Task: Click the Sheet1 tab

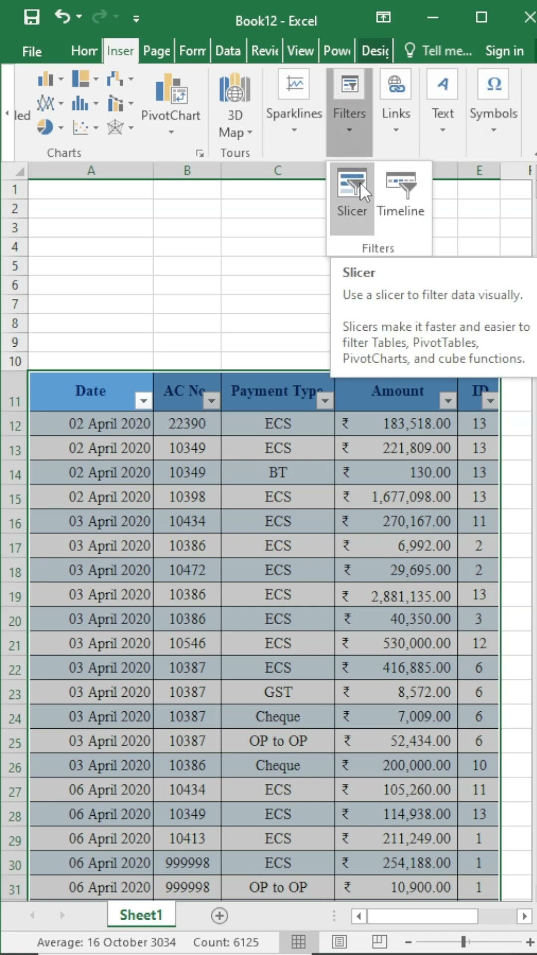Action: click(x=141, y=915)
